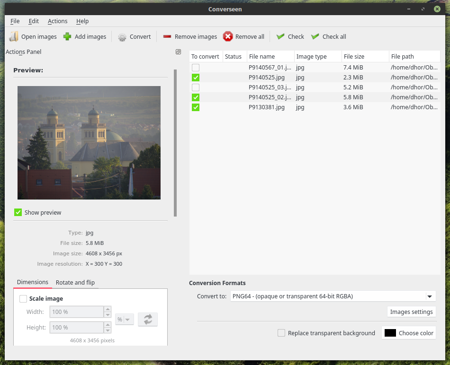Select the P9130381.jpg file name cell

270,107
